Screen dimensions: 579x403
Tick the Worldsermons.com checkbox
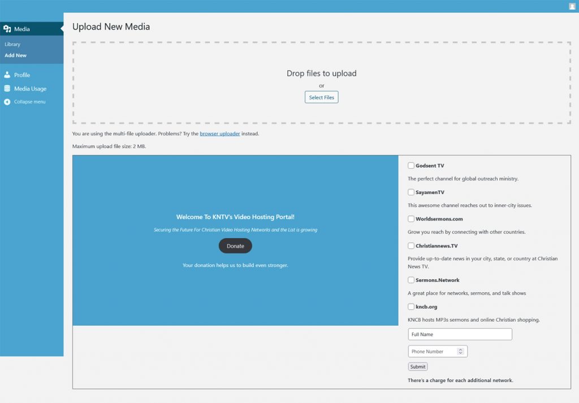coord(411,219)
